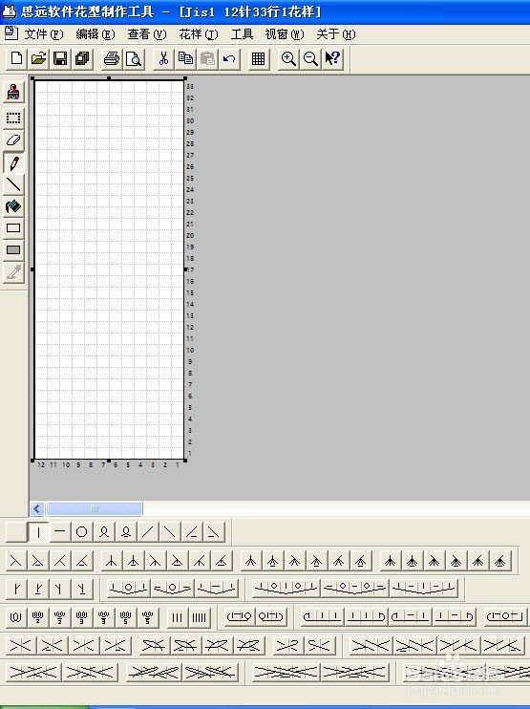Select the four vertical bars stitch symbol
530x709 pixels.
point(200,617)
